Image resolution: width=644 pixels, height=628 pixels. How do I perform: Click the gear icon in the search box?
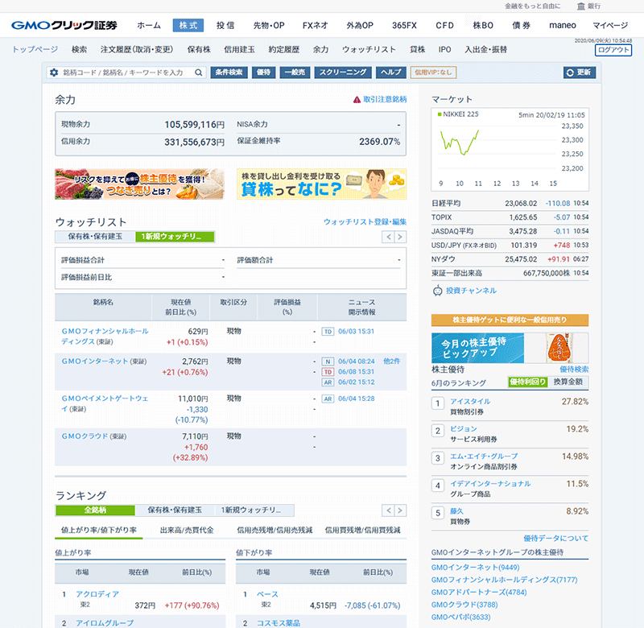tap(55, 72)
